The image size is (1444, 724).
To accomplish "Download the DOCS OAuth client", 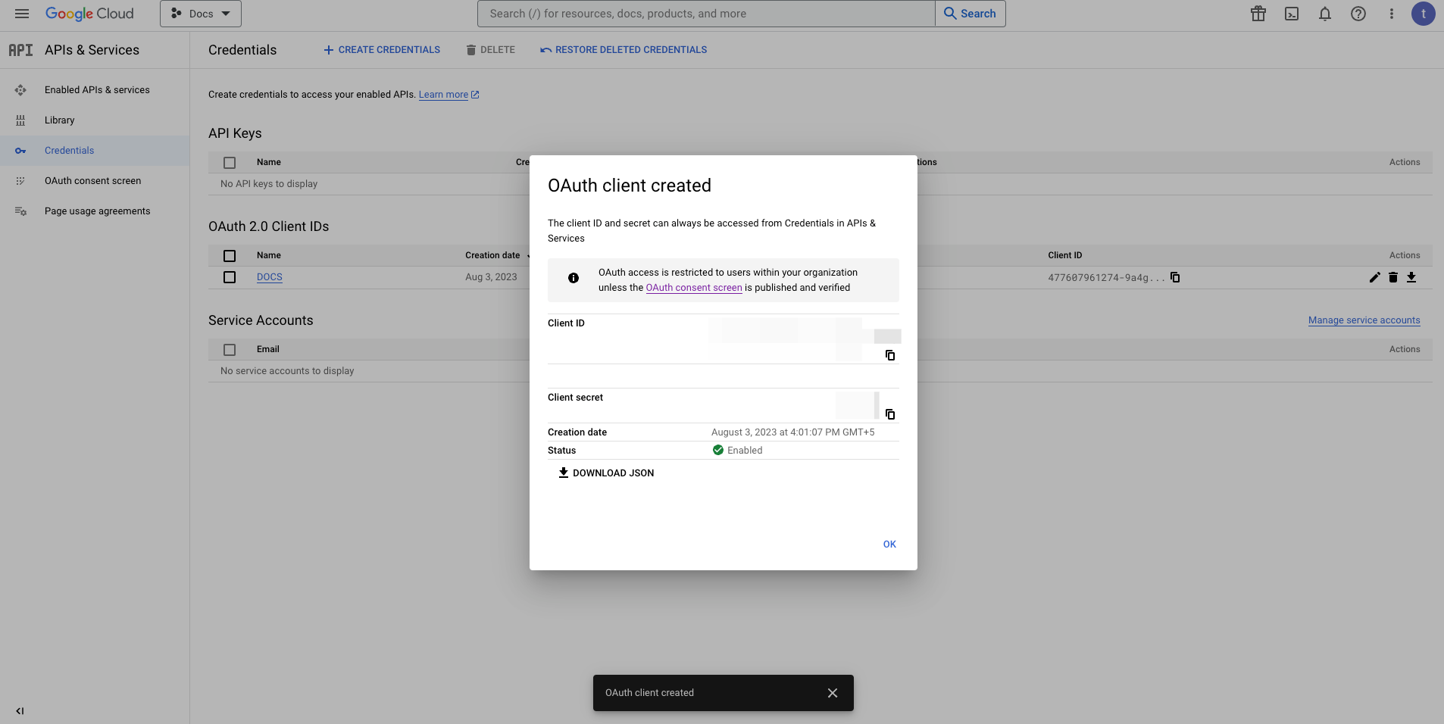I will pos(1411,277).
